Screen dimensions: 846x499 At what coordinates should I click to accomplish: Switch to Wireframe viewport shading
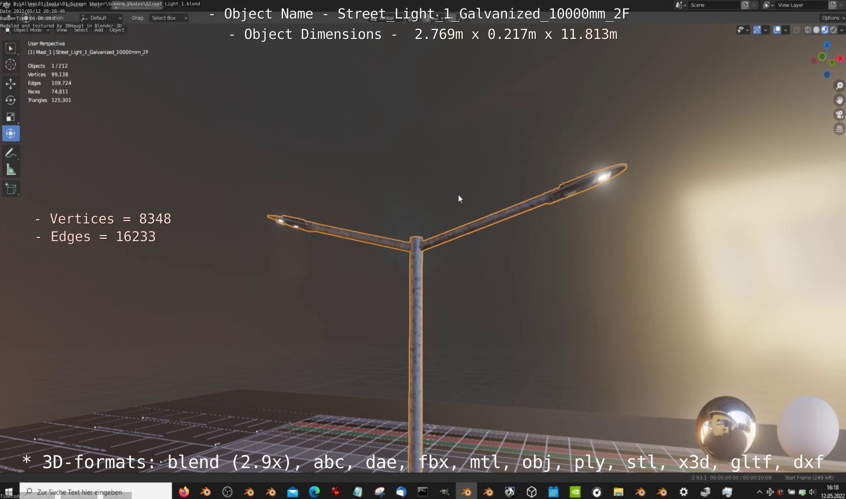point(808,30)
